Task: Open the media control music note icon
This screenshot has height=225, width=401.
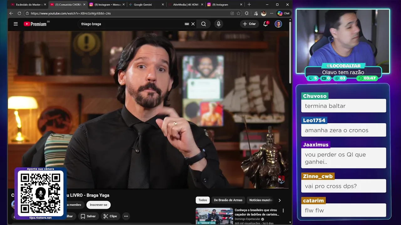Action: pyautogui.click(x=256, y=13)
